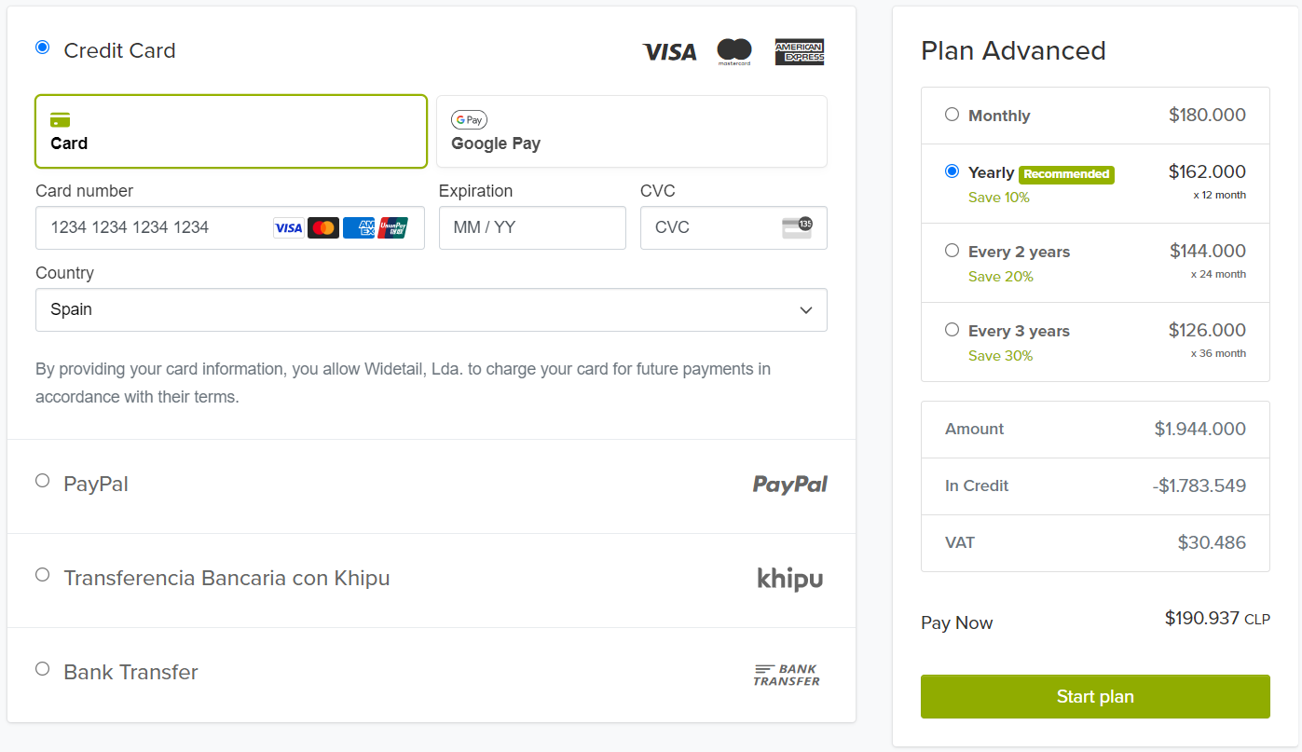This screenshot has width=1302, height=752.
Task: Click the Visa logo beside Credit Card
Action: [x=669, y=52]
